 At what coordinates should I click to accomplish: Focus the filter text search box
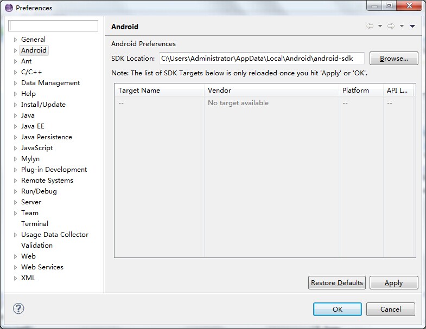coord(53,26)
